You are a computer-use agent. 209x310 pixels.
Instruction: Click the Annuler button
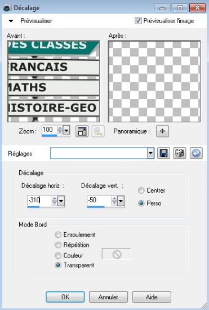108,297
